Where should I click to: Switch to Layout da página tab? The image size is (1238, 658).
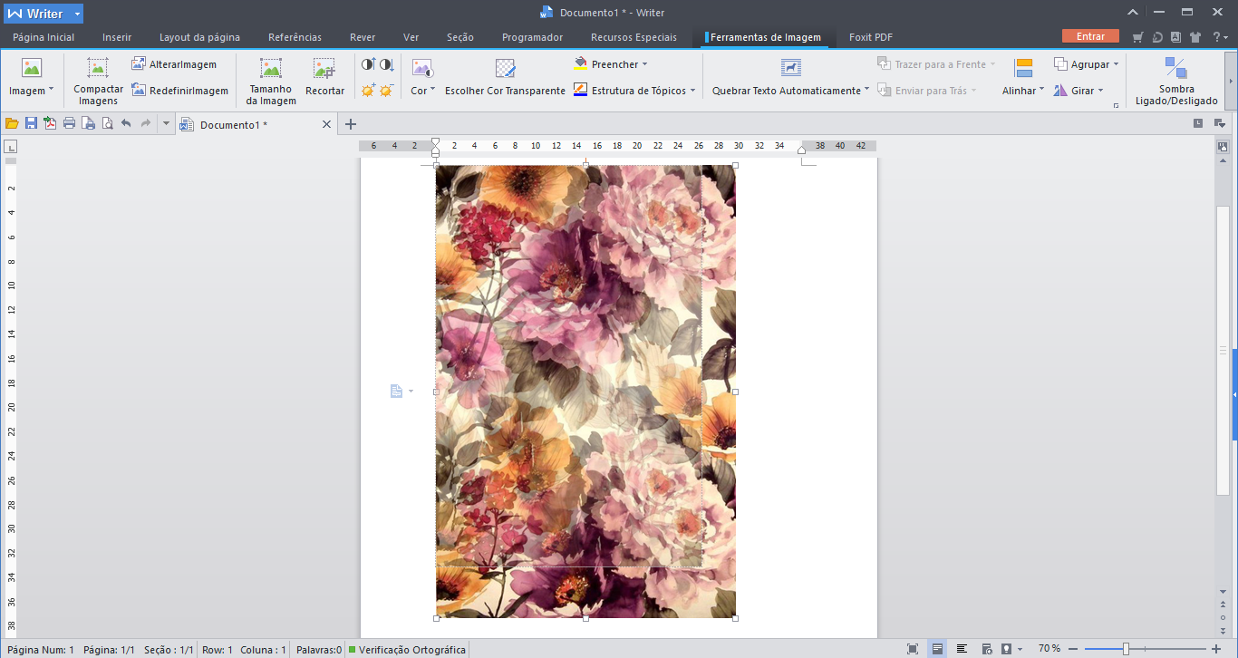pyautogui.click(x=199, y=37)
